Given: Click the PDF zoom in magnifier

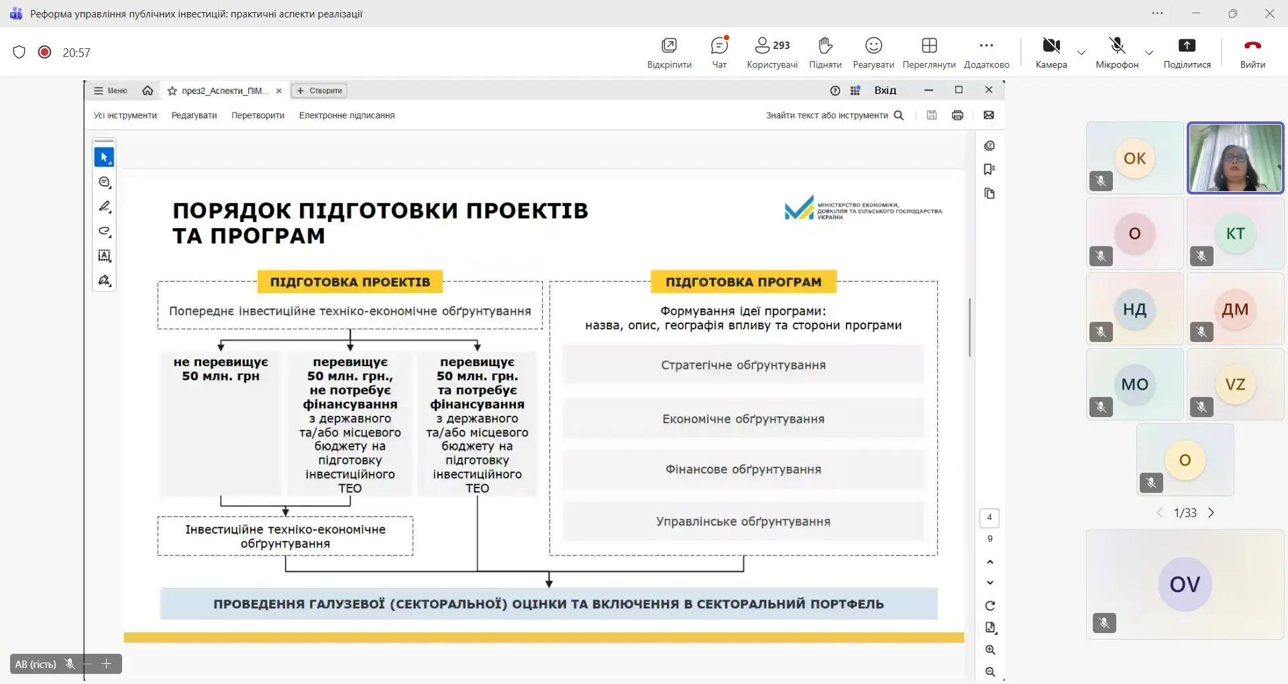Looking at the screenshot, I should [990, 650].
